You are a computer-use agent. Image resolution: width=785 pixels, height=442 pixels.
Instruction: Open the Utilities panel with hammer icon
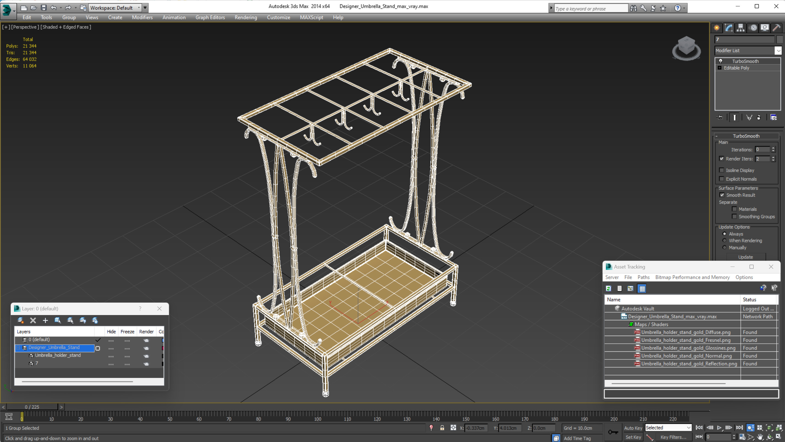776,28
